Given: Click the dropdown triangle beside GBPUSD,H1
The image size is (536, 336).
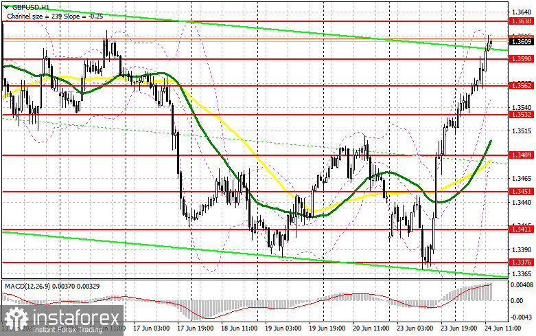Looking at the screenshot, I should (x=7, y=6).
